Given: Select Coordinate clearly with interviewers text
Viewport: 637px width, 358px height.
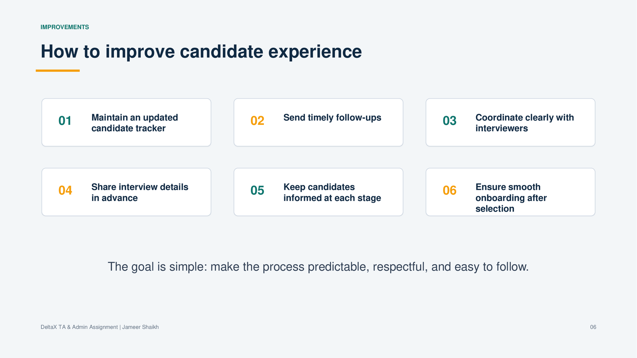Looking at the screenshot, I should pos(524,123).
